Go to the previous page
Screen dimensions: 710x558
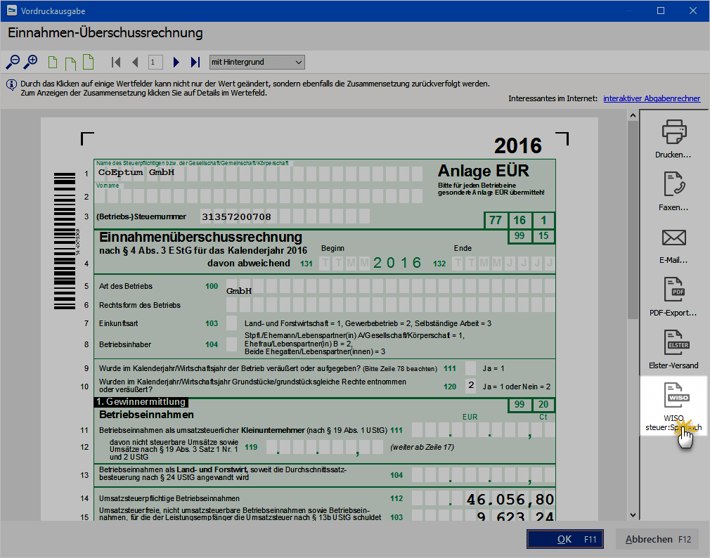(135, 62)
